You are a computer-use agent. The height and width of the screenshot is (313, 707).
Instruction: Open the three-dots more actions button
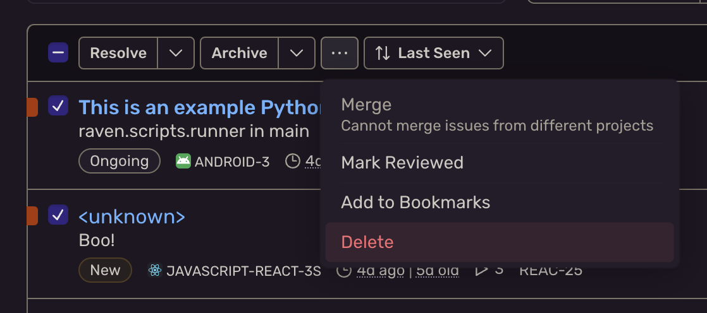(340, 53)
